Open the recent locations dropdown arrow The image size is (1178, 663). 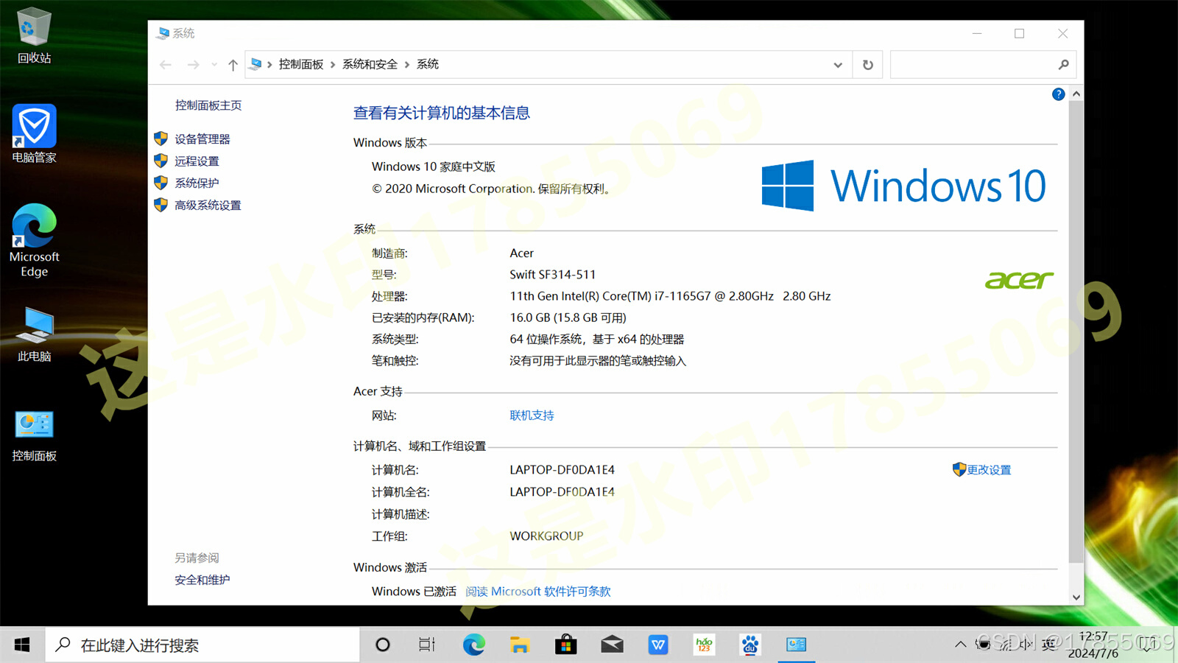click(x=214, y=65)
